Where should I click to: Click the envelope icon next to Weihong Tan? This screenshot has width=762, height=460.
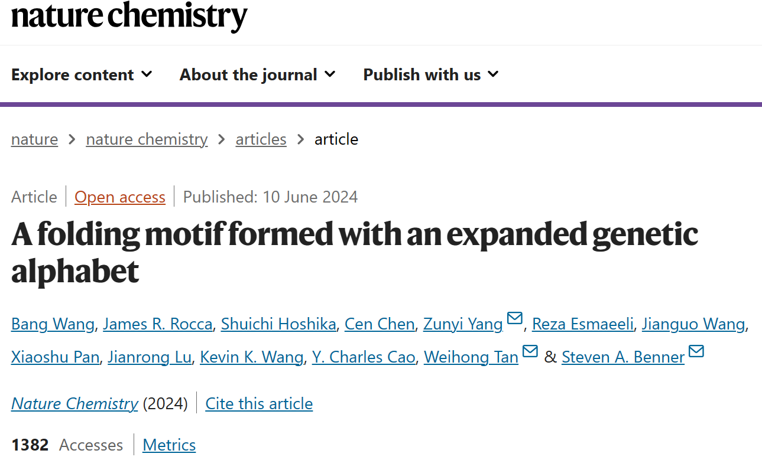pos(530,351)
